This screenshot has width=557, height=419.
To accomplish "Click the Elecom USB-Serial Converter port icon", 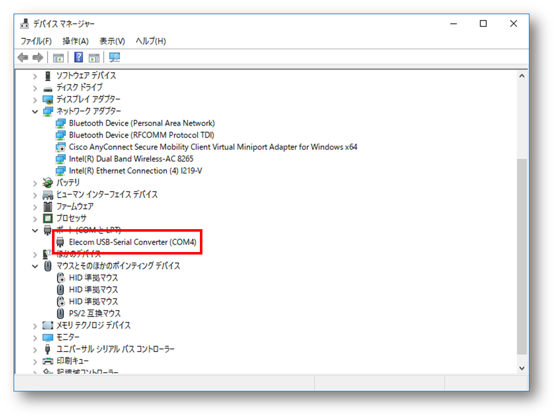I will coord(60,242).
